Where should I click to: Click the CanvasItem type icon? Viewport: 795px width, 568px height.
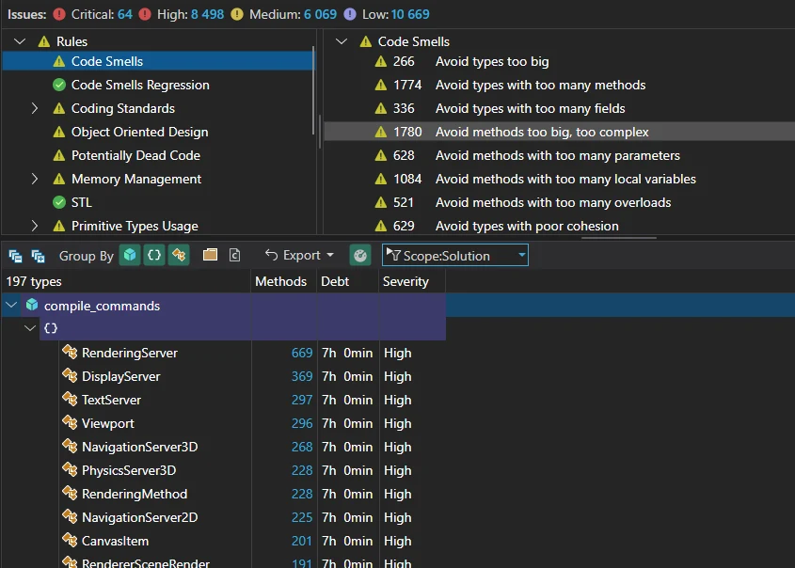point(70,540)
